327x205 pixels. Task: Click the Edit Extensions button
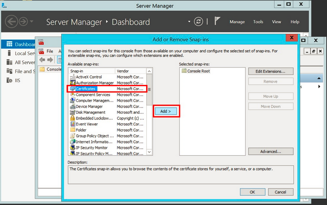point(271,72)
